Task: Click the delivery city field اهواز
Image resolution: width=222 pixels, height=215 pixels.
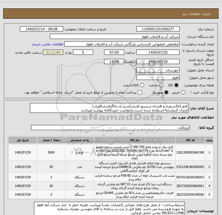Action: point(158,78)
